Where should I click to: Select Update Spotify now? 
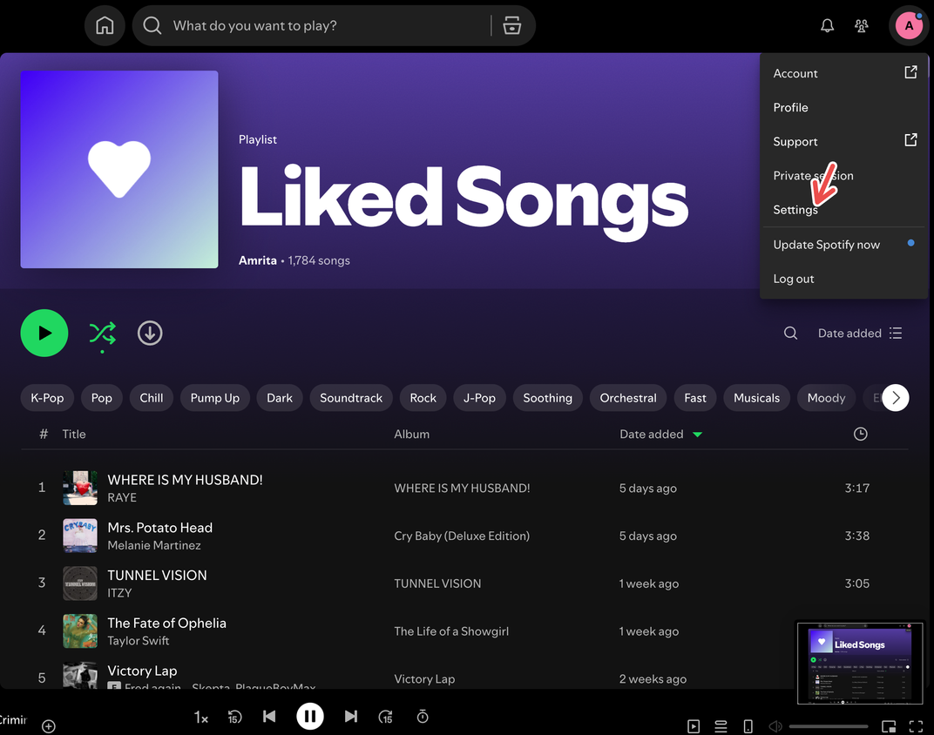[843, 245]
